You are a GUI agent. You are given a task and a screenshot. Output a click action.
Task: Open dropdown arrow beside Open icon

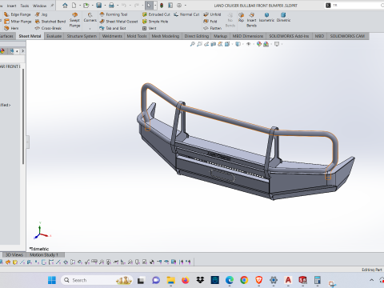pyautogui.click(x=93, y=6)
